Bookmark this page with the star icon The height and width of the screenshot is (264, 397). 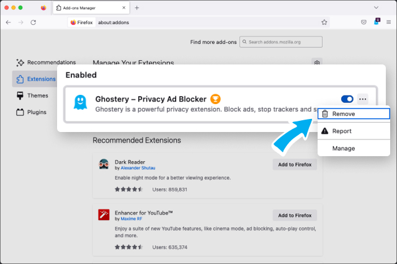tap(324, 22)
